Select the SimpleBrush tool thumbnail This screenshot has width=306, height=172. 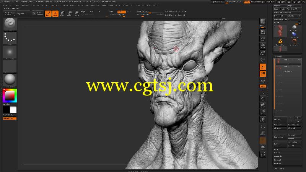[280, 42]
